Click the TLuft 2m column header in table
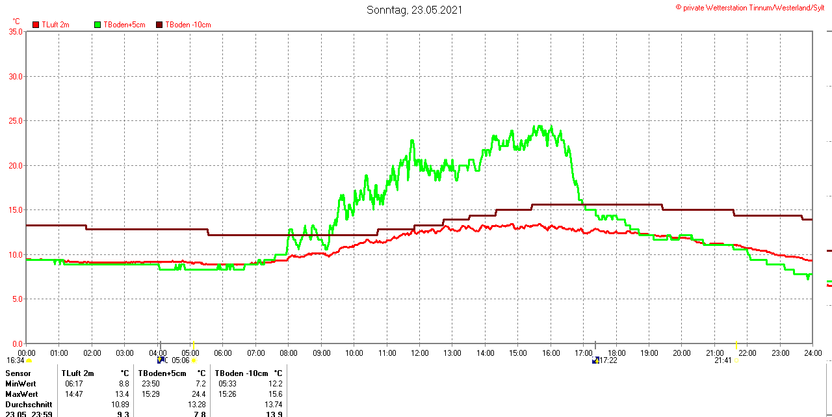The height and width of the screenshot is (417, 832). click(x=78, y=373)
